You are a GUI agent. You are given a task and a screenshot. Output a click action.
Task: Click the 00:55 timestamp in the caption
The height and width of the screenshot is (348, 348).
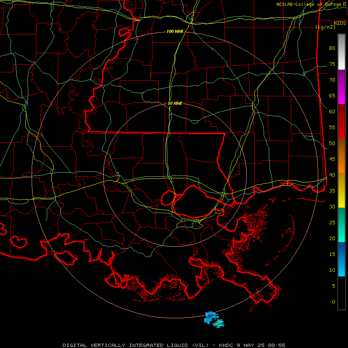point(276,345)
